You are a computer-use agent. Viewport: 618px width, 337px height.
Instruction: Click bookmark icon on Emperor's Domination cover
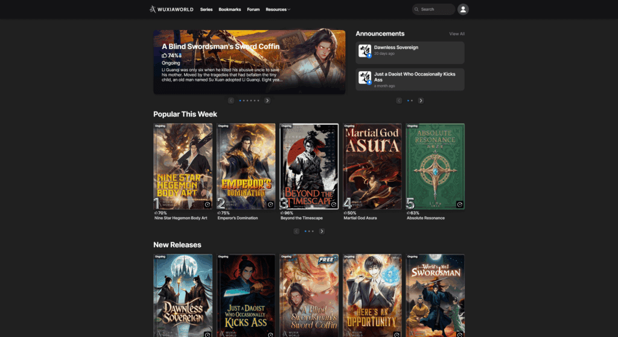(x=270, y=204)
